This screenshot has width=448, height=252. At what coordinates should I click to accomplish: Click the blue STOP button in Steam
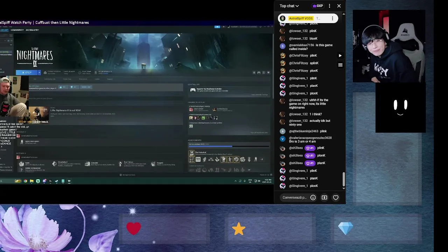coord(27,72)
